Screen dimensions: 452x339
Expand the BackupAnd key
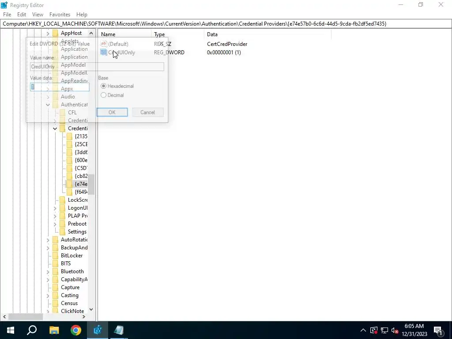pyautogui.click(x=48, y=248)
